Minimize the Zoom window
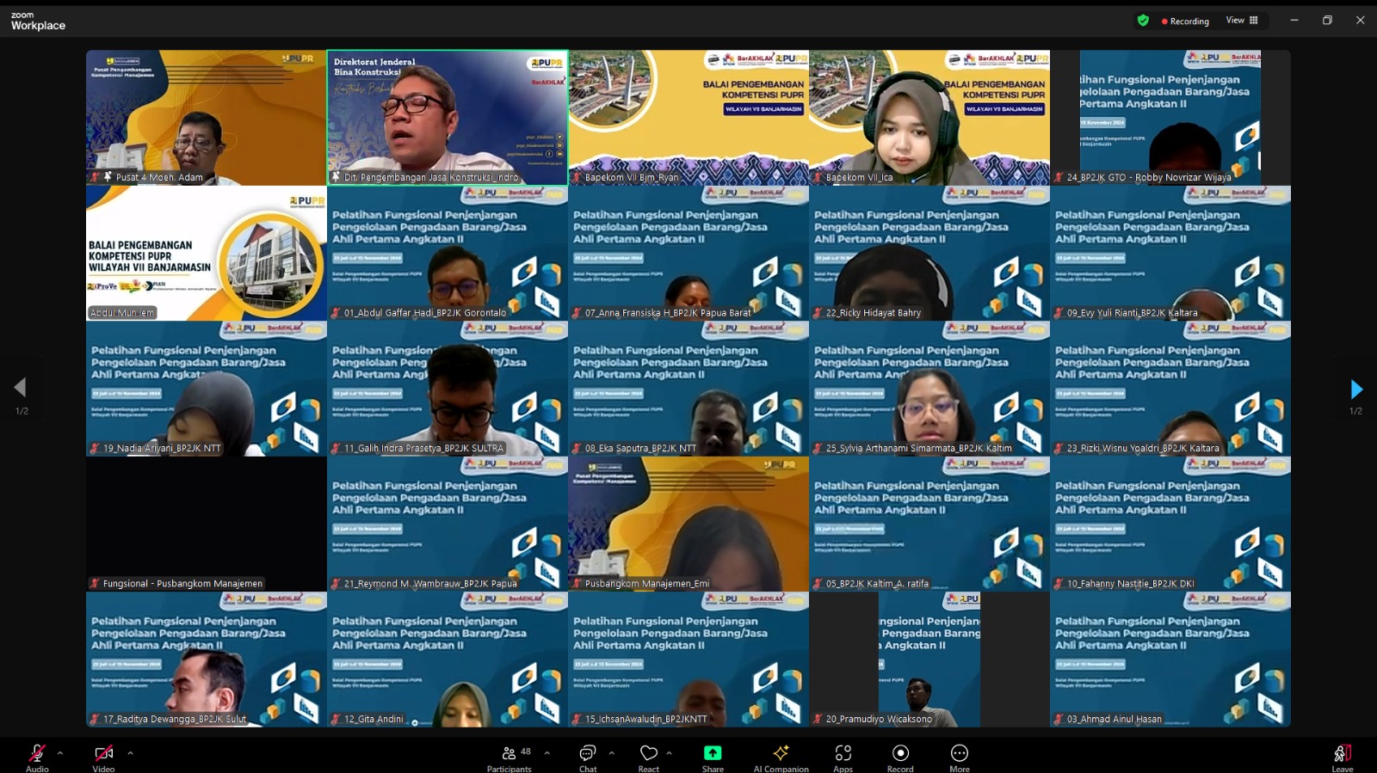Screen dimensions: 1377x773 (x=1294, y=20)
